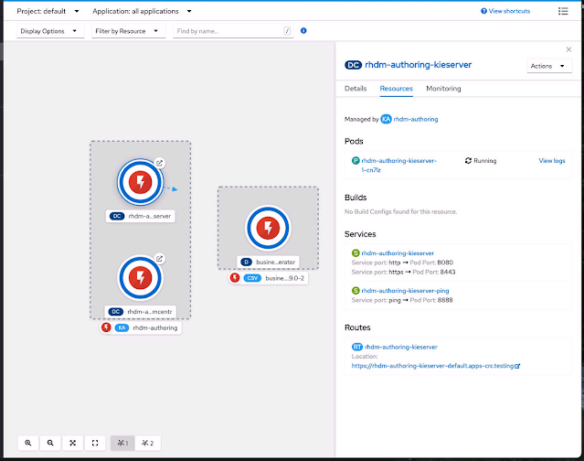Click View logs for the pod

[552, 161]
